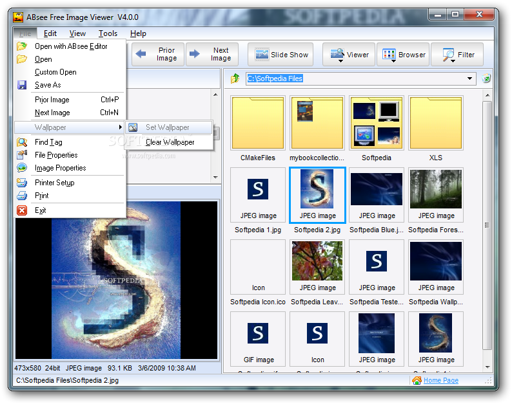The height and width of the screenshot is (404, 512).
Task: Click the recycle bin icon beside path bar
Action: 486,78
